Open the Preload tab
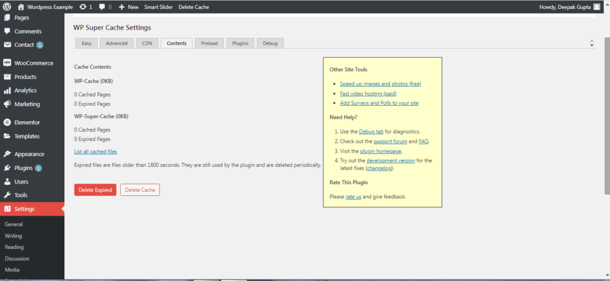 (x=209, y=43)
